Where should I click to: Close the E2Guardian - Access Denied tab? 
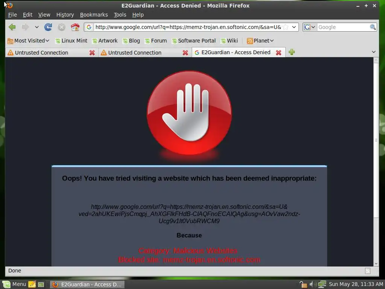[x=279, y=53]
